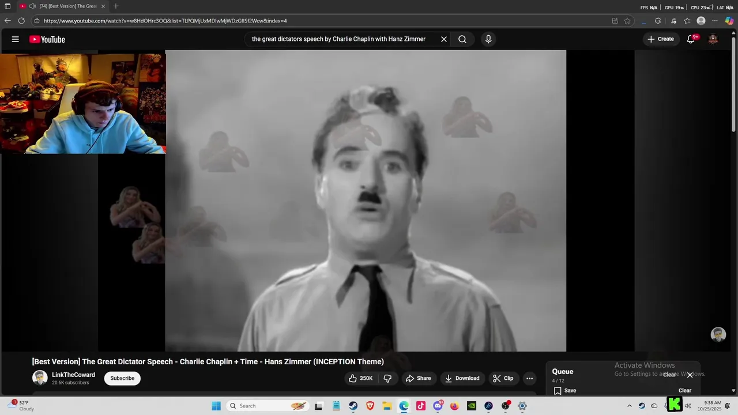This screenshot has height=415, width=738.
Task: Reload the page
Action: coord(21,21)
